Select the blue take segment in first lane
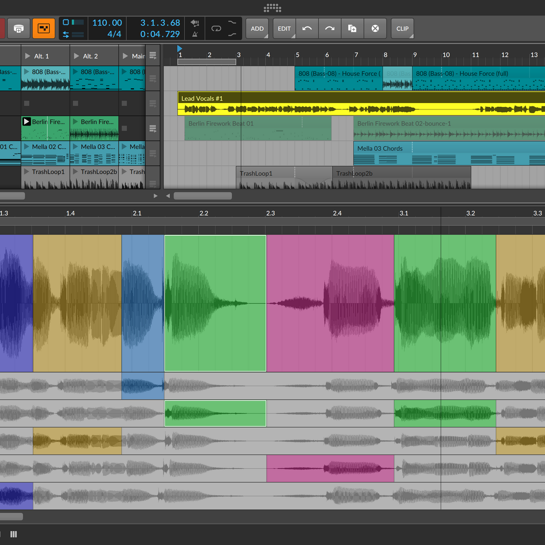 pyautogui.click(x=143, y=386)
